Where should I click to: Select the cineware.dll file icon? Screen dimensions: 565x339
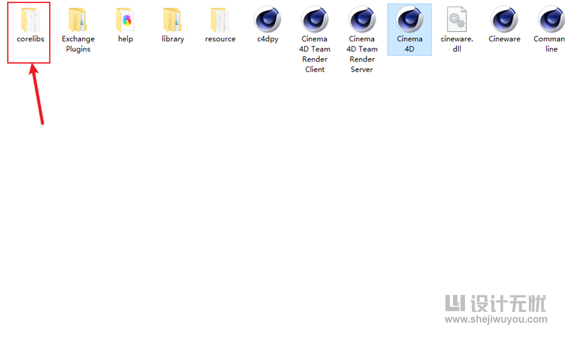457,19
